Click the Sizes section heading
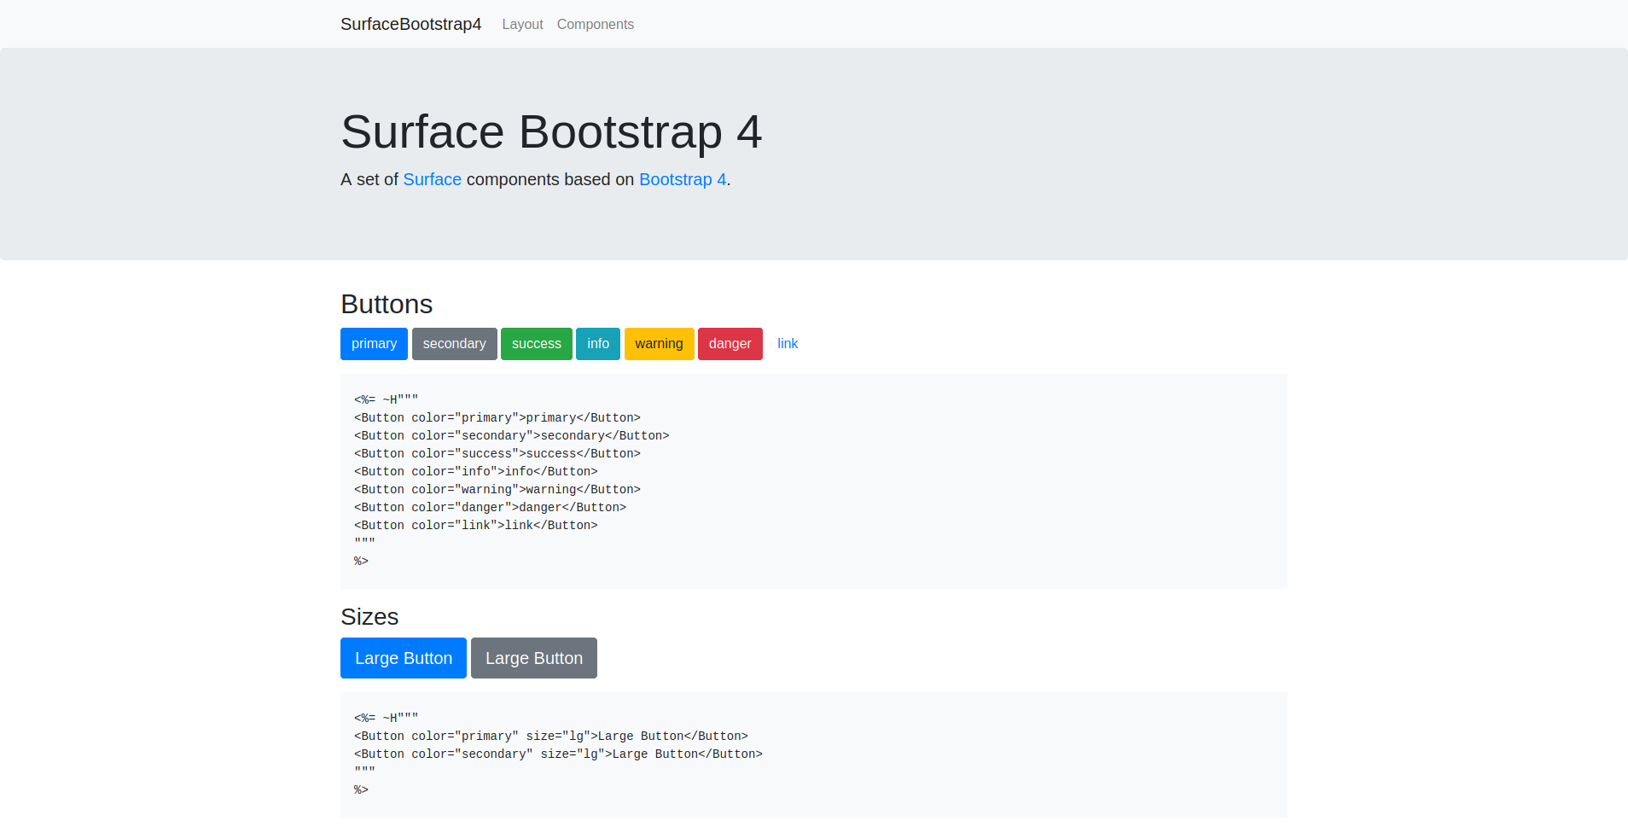The width and height of the screenshot is (1628, 827). (x=369, y=616)
